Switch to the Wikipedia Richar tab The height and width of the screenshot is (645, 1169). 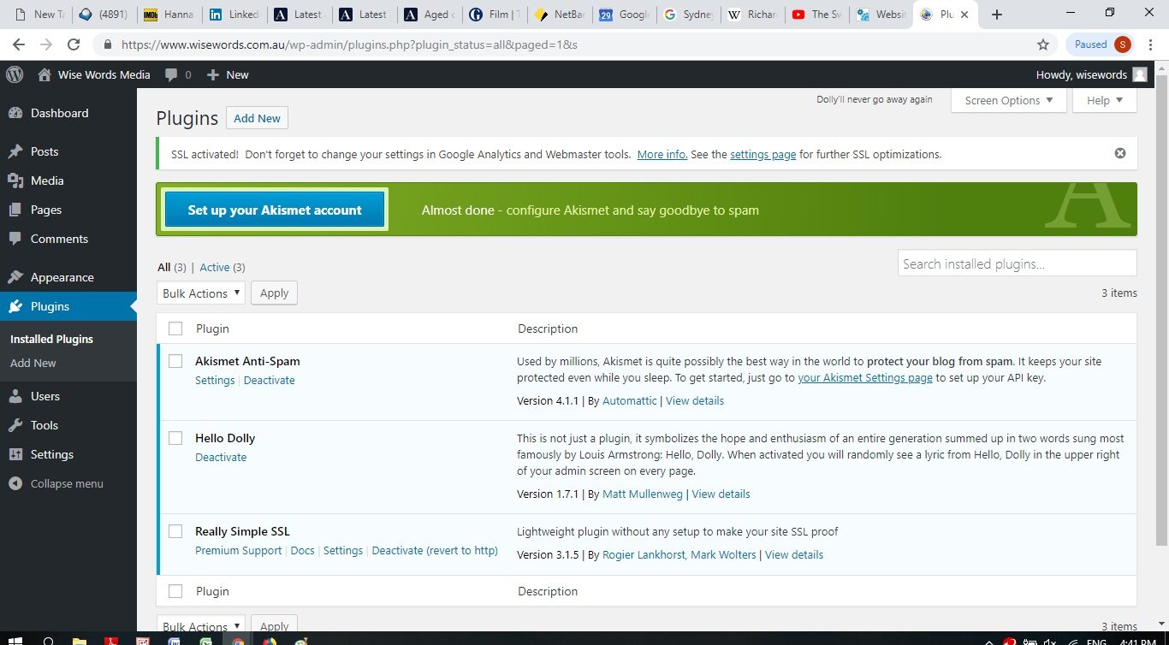pyautogui.click(x=753, y=14)
